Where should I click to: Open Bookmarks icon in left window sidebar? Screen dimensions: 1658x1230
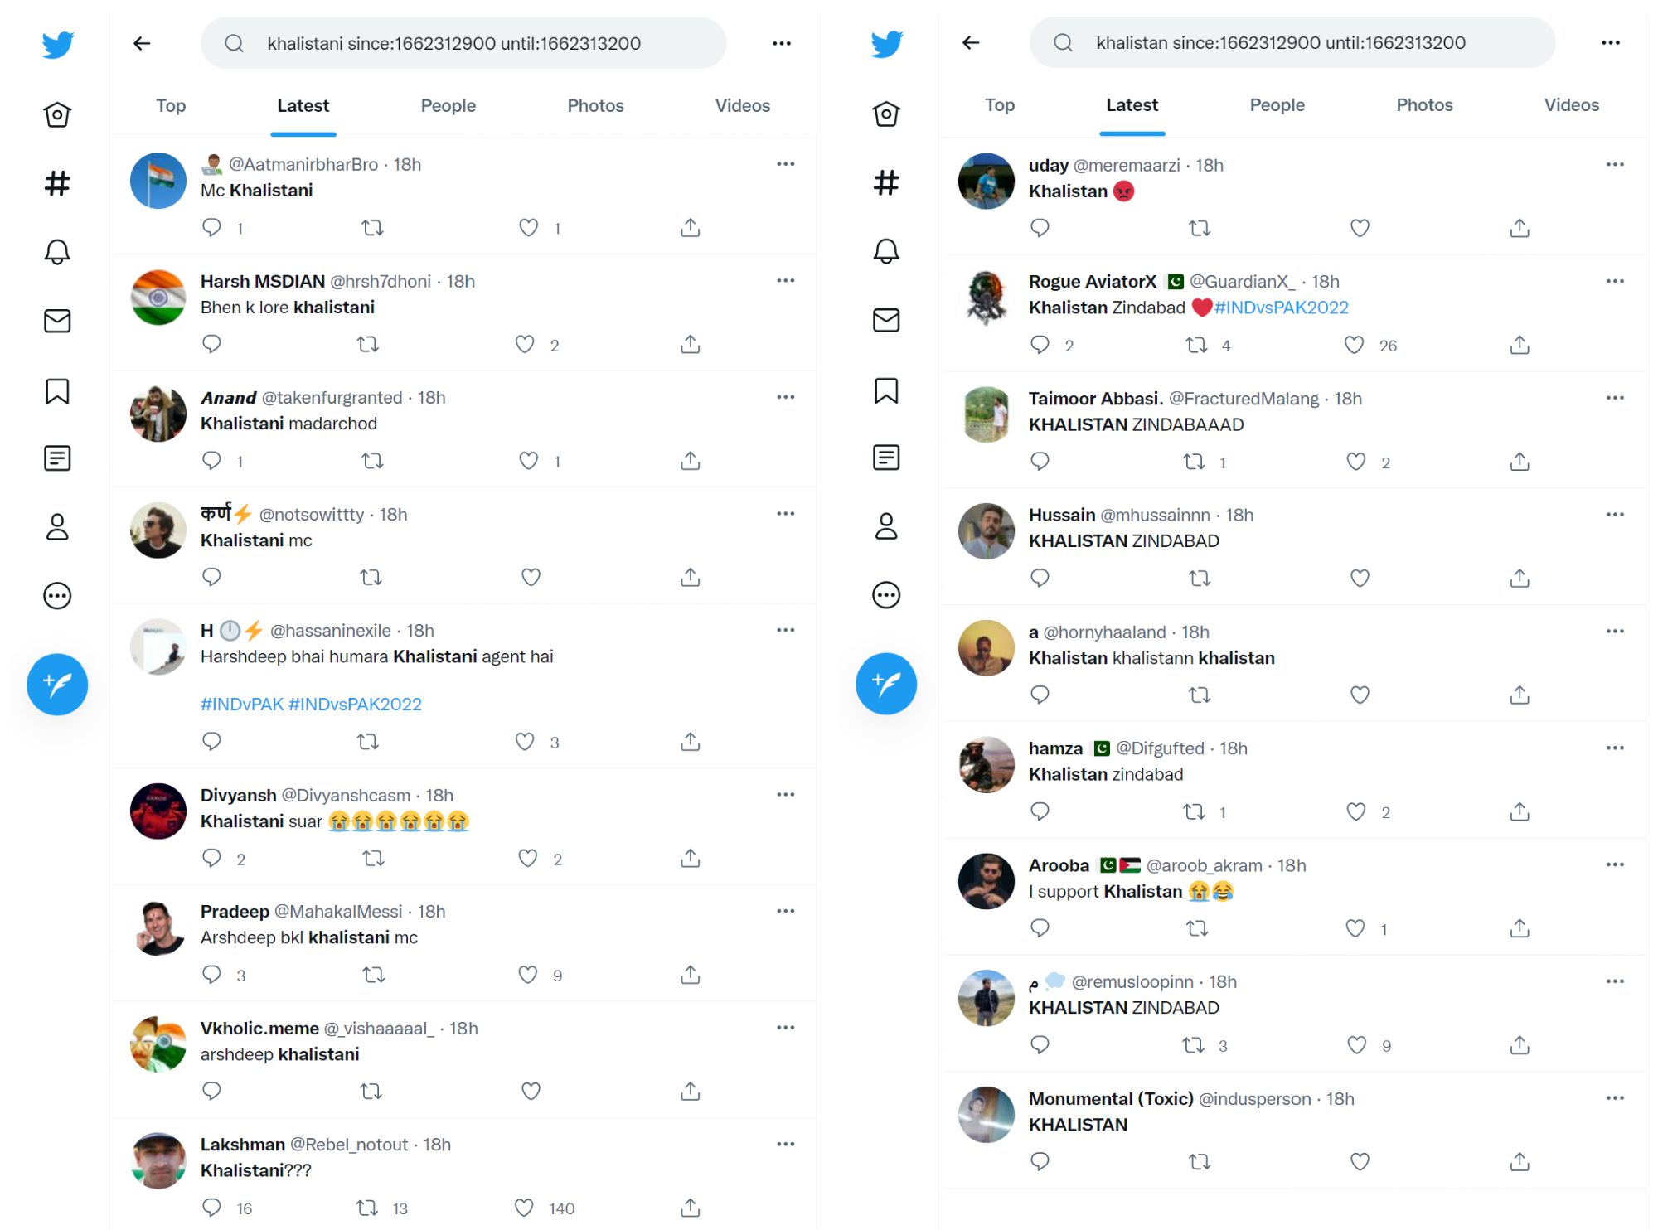(x=57, y=390)
